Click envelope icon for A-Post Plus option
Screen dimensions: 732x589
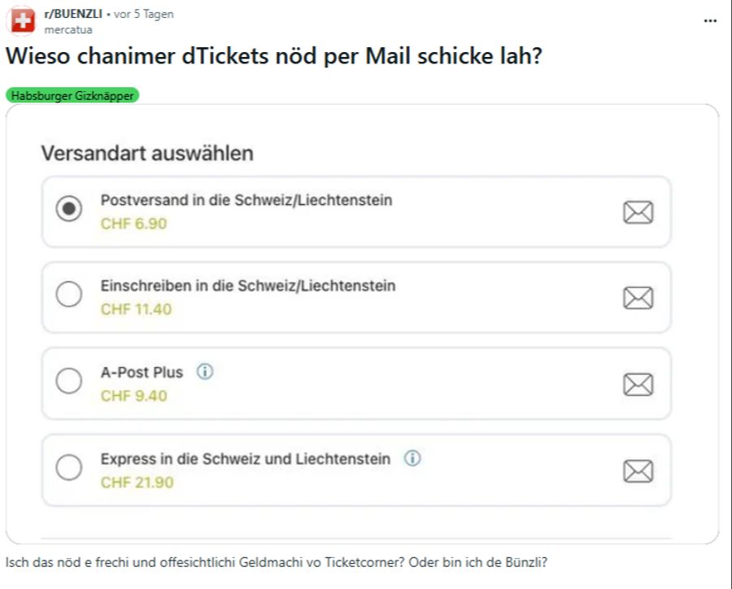(638, 384)
